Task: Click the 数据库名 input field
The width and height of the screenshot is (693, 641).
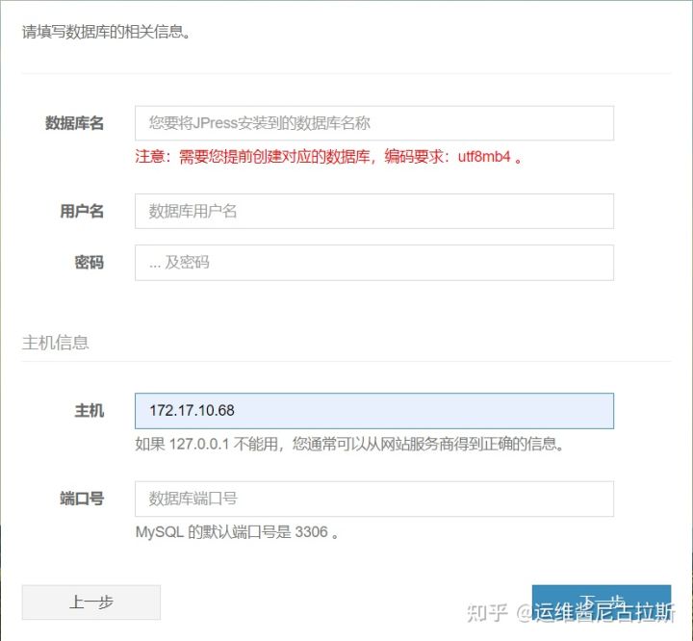Action: (x=373, y=123)
